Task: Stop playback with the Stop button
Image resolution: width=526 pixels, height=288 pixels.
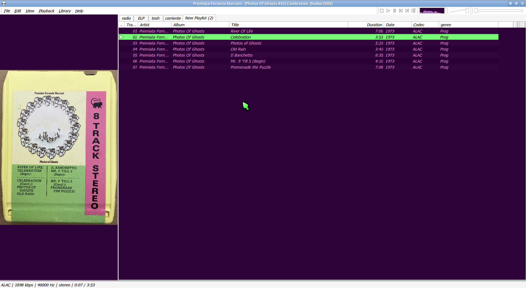Action: click(382, 11)
